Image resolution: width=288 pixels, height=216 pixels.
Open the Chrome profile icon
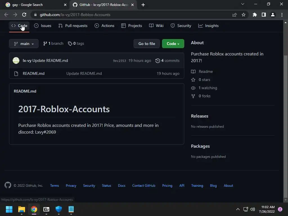coord(273,15)
